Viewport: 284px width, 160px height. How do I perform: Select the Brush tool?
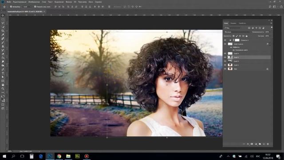3,43
